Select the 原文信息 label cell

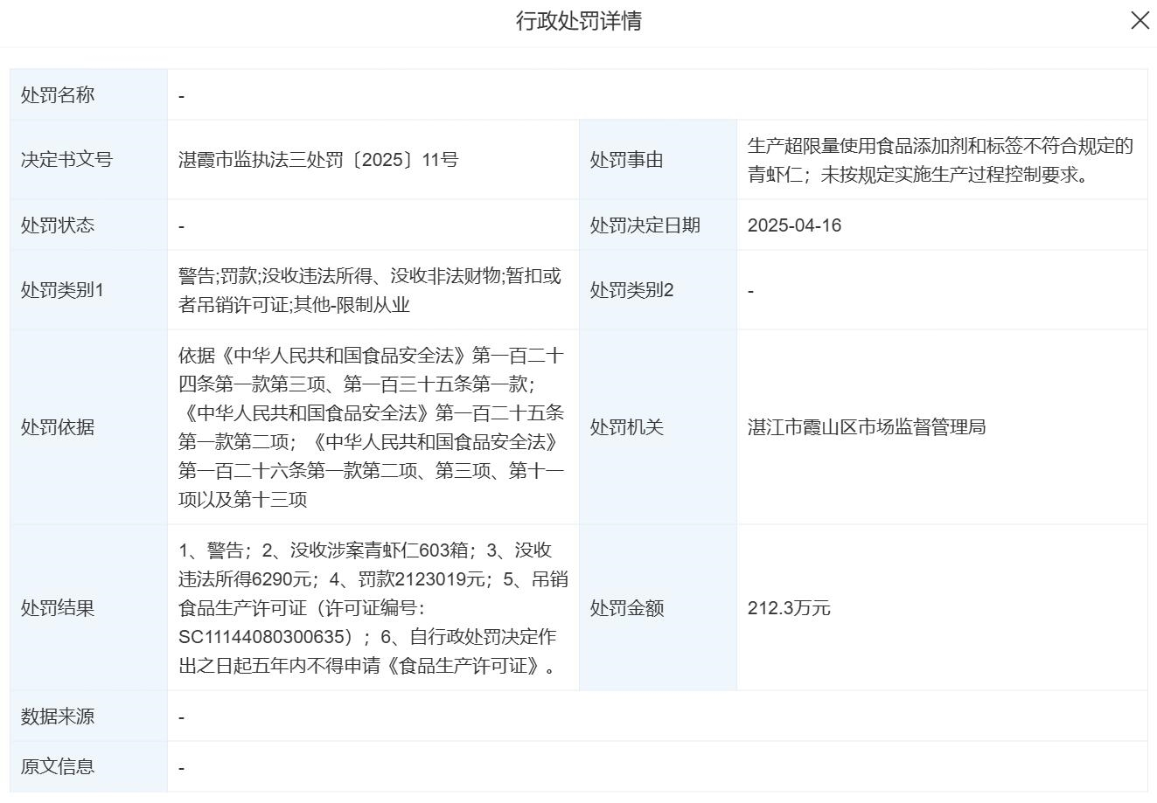(88, 766)
